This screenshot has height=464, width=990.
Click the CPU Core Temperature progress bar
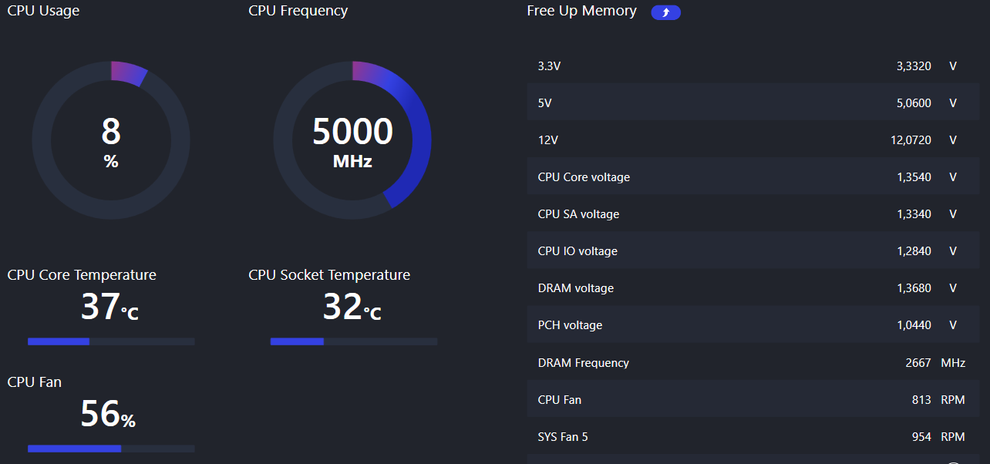tap(111, 341)
